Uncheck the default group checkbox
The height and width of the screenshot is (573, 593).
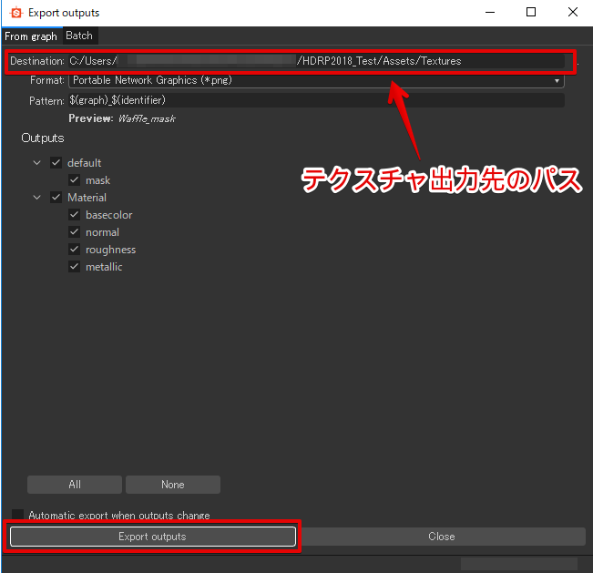(x=56, y=163)
